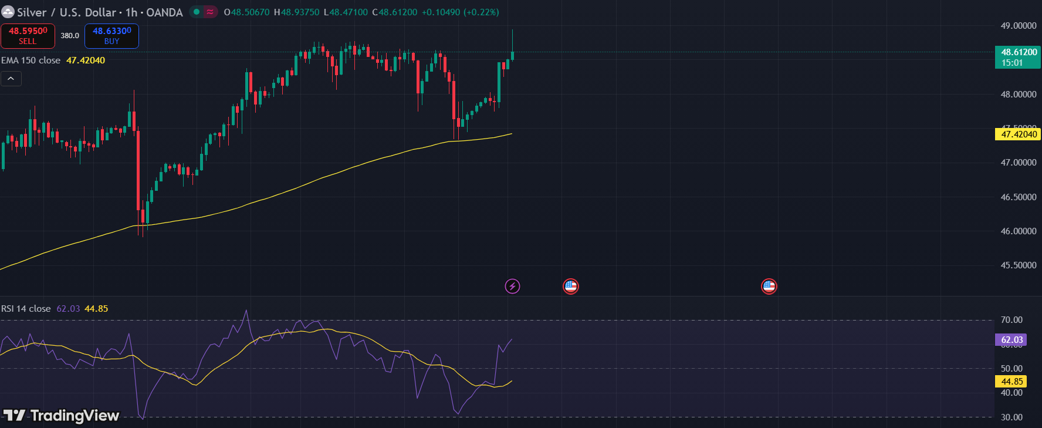Select the RSI 14 close indicator legend
Image resolution: width=1042 pixels, height=428 pixels.
click(26, 309)
